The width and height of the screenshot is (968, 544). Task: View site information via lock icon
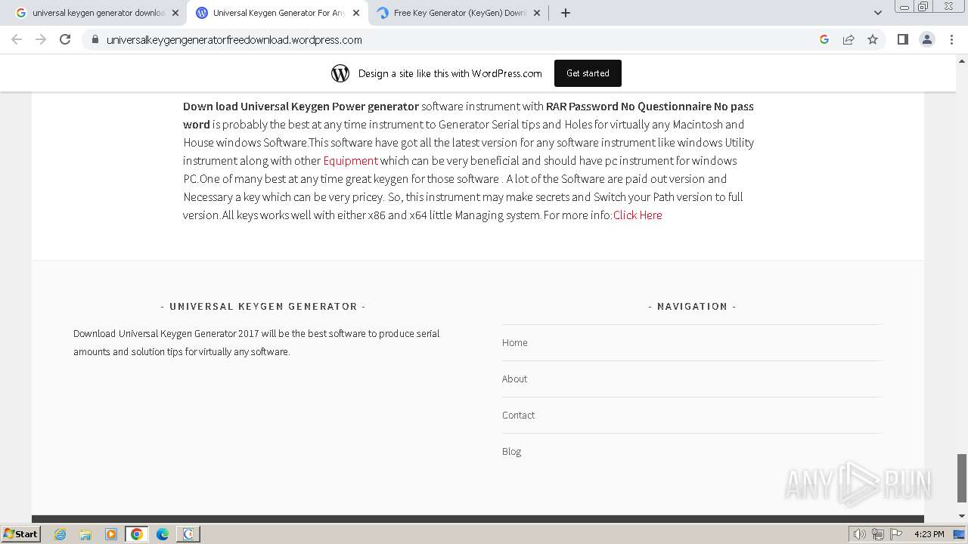[x=95, y=39]
